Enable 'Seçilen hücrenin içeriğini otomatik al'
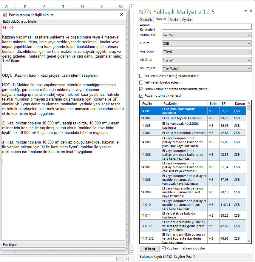 click(x=141, y=76)
